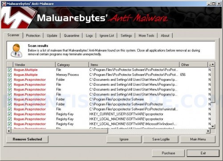Viewport: 223px width, 161px height.
Task: Click the vertical scrollbar thumb in results list
Action: coord(213,84)
